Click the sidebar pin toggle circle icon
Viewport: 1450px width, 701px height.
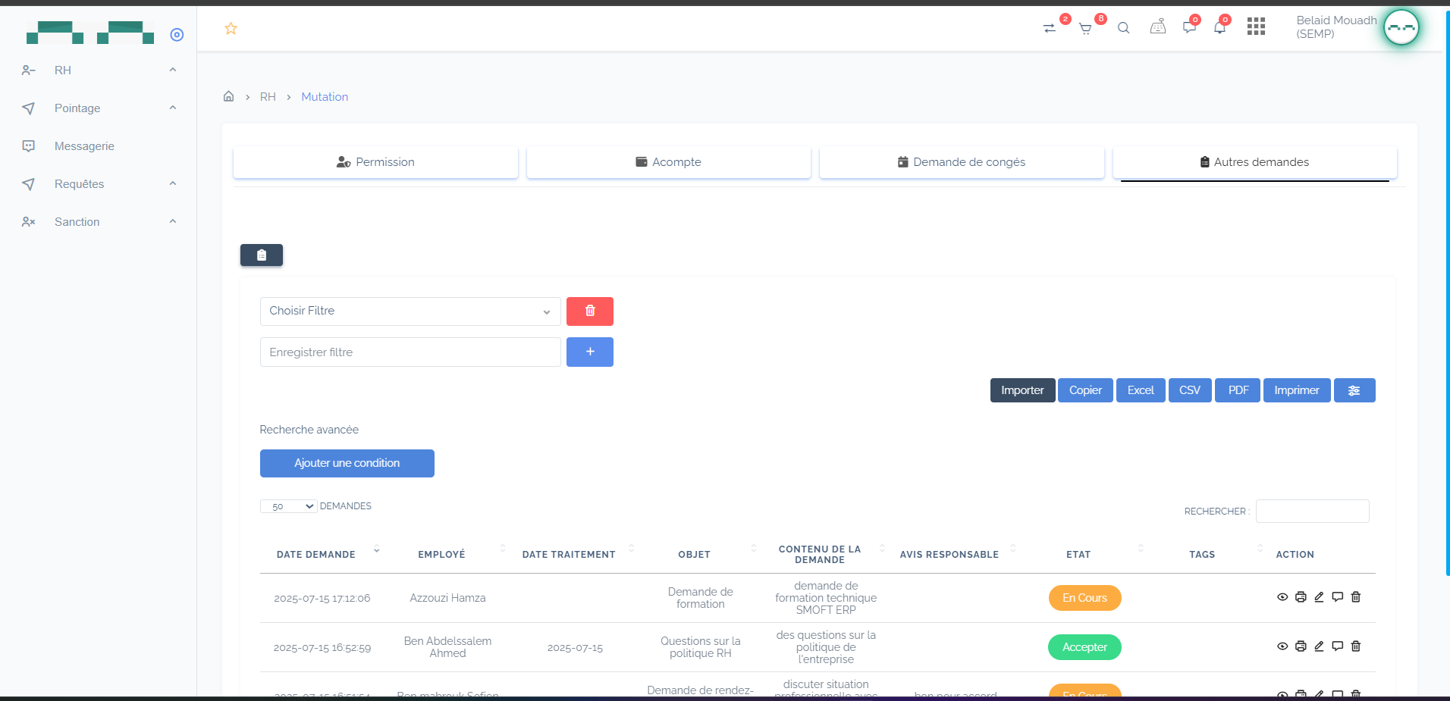tap(177, 34)
